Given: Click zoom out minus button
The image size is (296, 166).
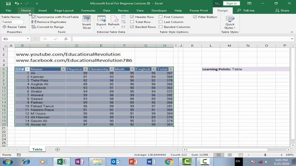Looking at the screenshot, I should pos(249,155).
